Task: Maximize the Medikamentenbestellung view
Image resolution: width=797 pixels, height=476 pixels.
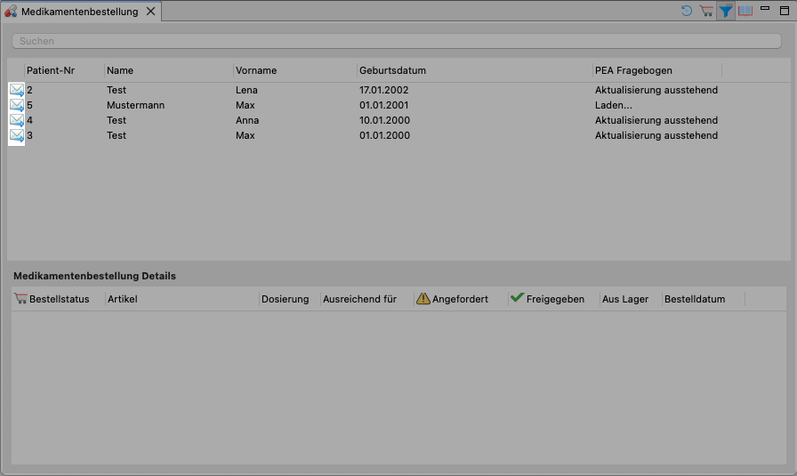Action: click(784, 11)
